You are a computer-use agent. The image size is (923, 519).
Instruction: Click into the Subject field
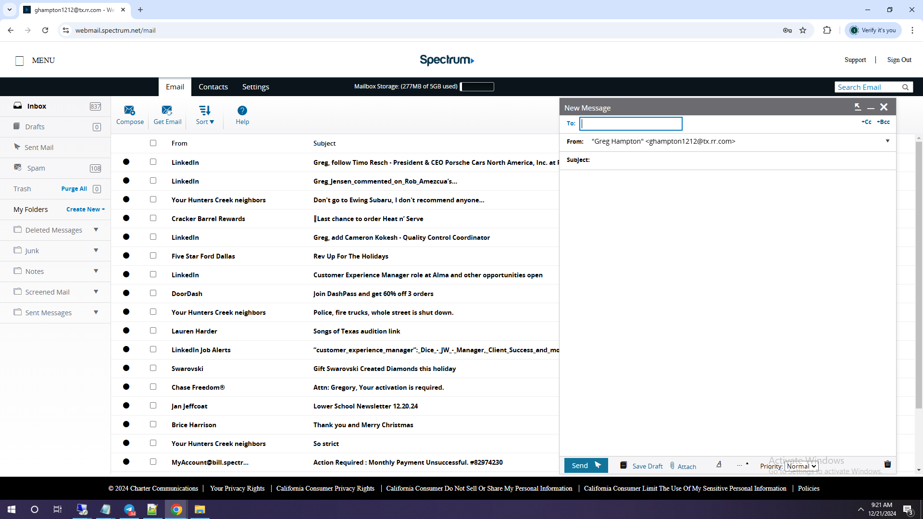pyautogui.click(x=740, y=160)
